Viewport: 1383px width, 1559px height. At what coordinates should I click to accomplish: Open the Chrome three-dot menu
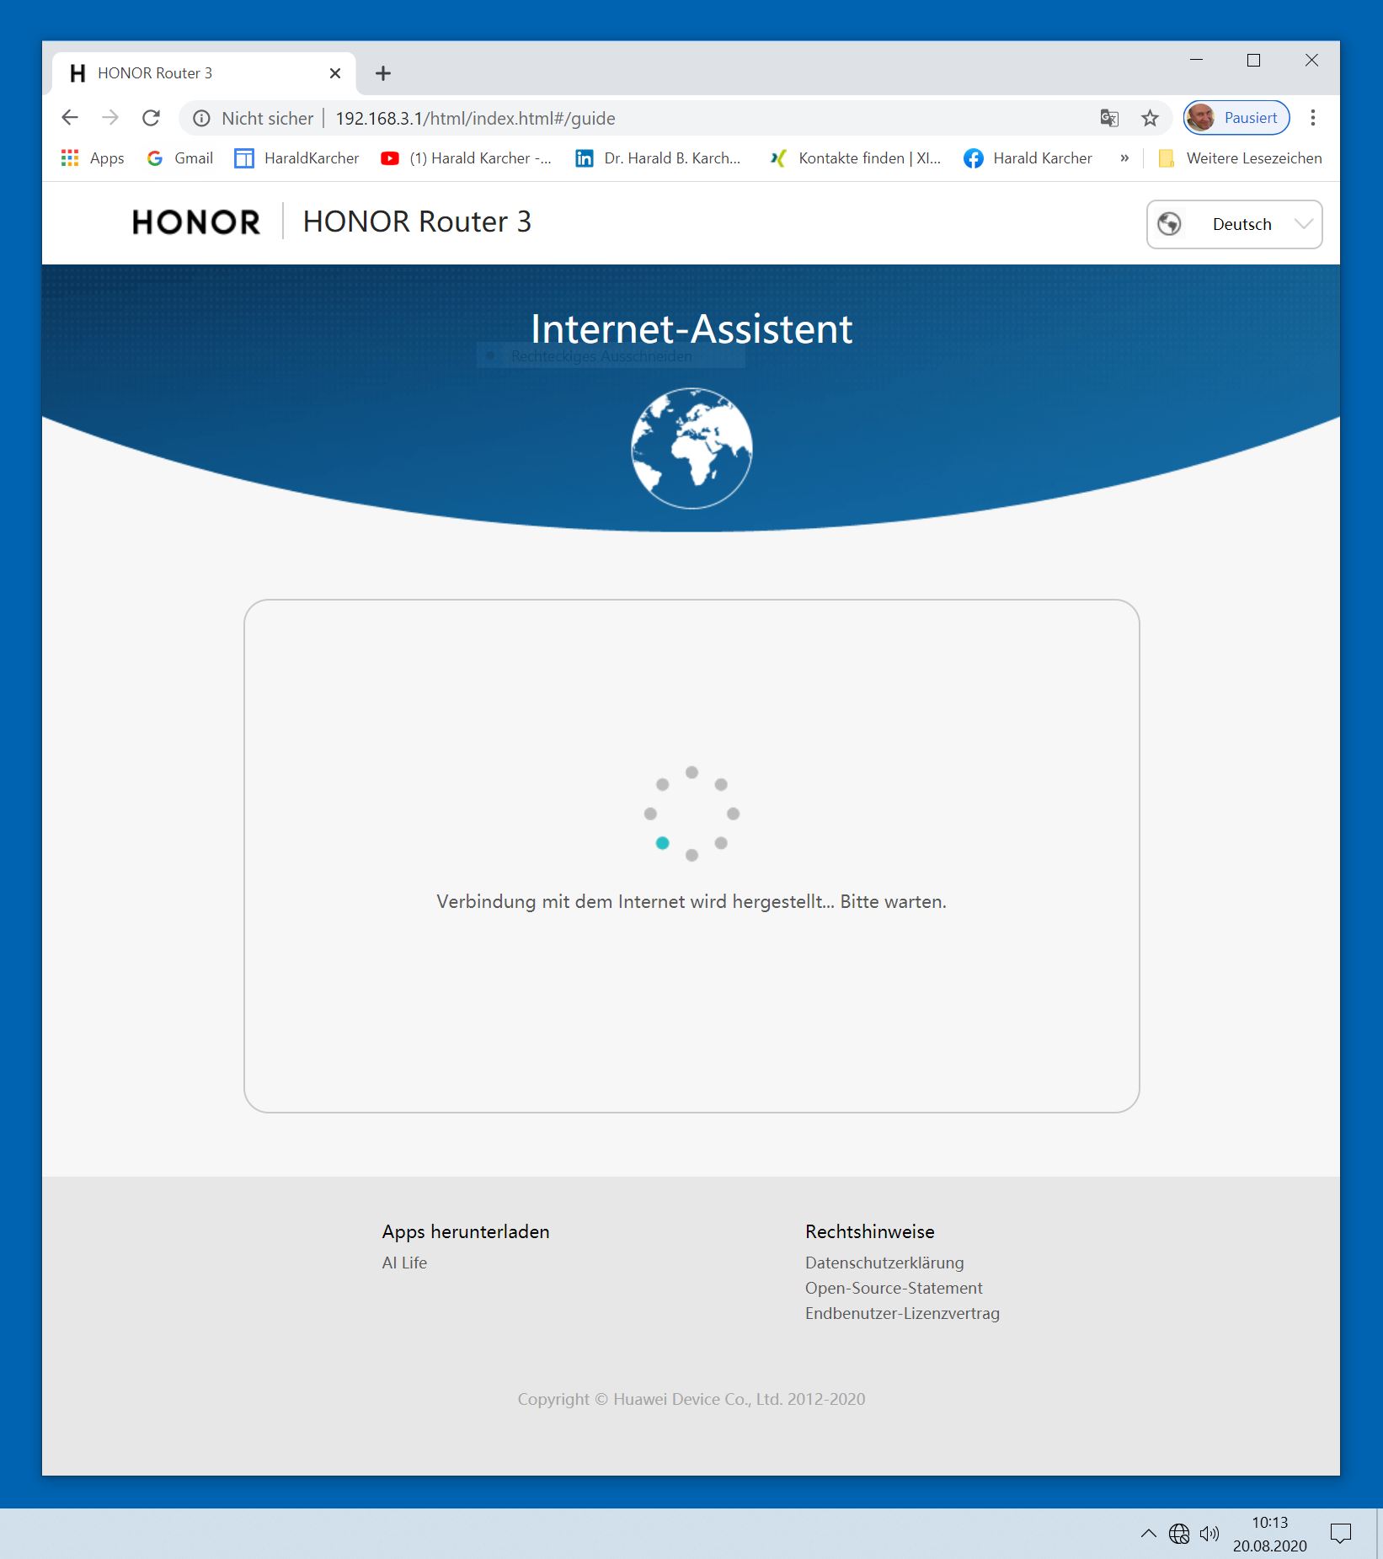point(1312,118)
